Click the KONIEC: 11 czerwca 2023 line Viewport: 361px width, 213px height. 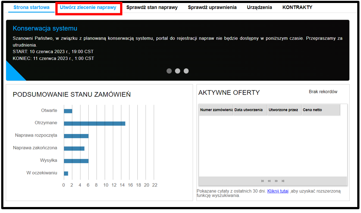tap(53, 58)
